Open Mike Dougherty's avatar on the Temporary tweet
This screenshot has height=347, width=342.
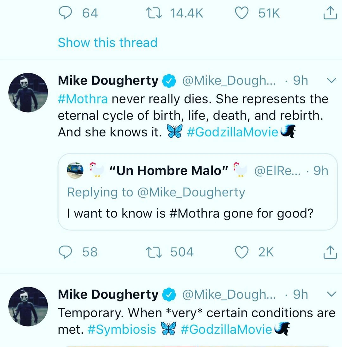click(x=28, y=306)
